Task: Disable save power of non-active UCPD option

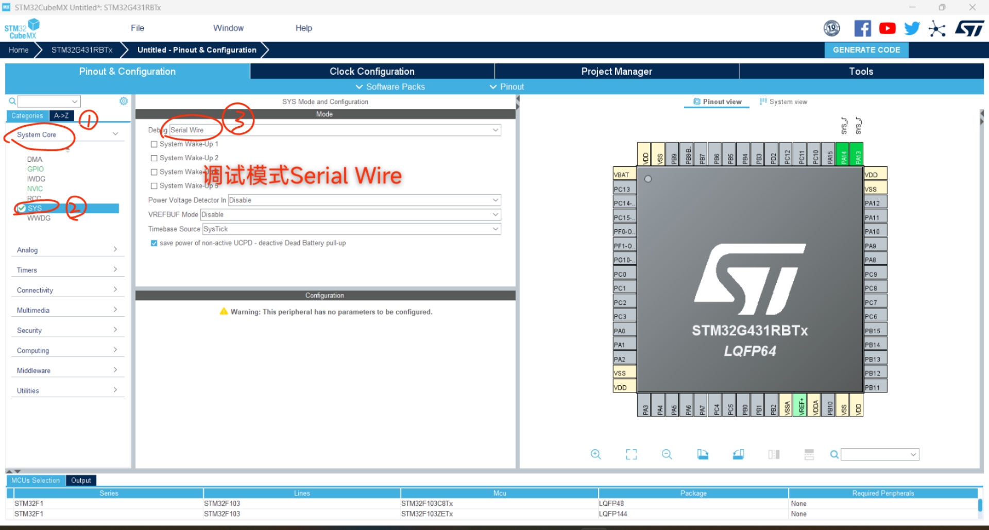Action: coord(154,243)
